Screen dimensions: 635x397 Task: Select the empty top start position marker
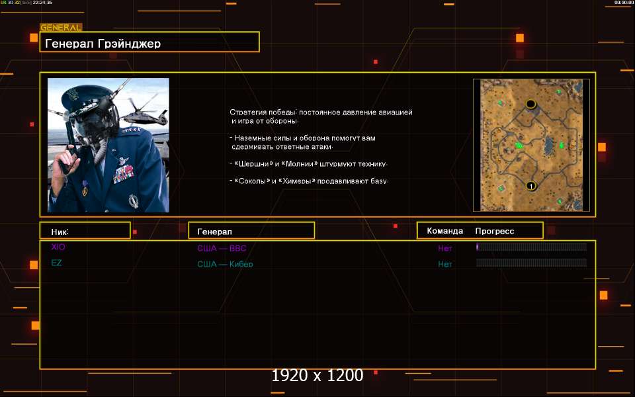[530, 104]
